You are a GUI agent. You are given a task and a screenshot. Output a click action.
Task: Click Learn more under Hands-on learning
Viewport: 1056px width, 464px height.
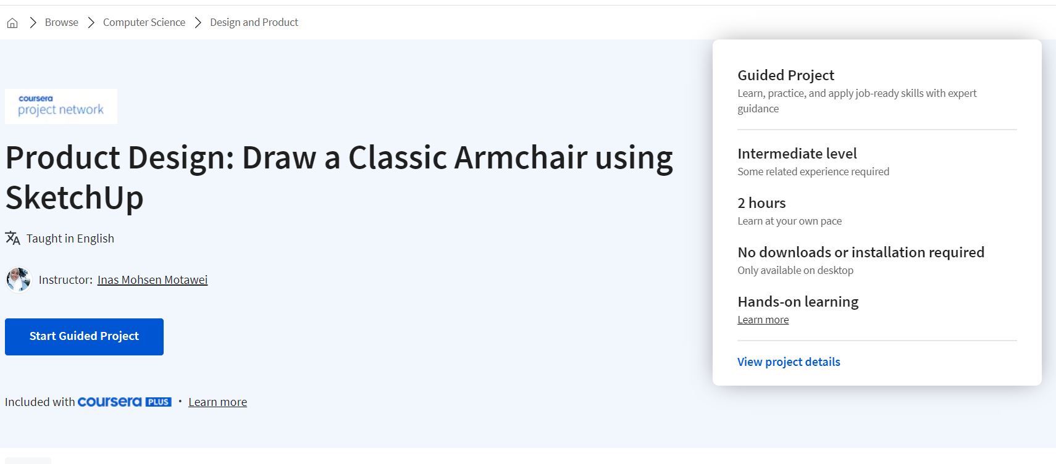(x=763, y=320)
